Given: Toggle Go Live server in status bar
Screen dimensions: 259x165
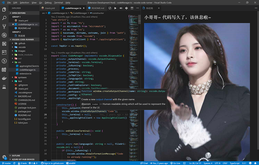Looking at the screenshot, I should tap(175, 163).
